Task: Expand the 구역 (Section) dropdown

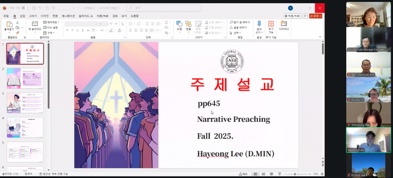Action: click(x=49, y=33)
